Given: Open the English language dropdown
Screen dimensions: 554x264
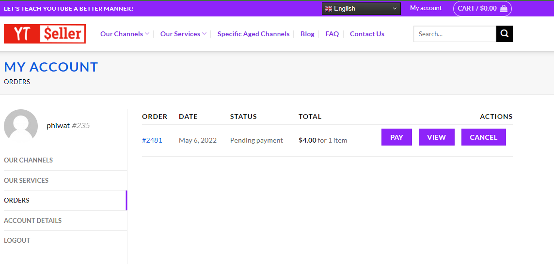Looking at the screenshot, I should coord(361,8).
